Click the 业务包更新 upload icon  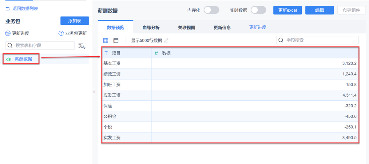[x=61, y=33]
